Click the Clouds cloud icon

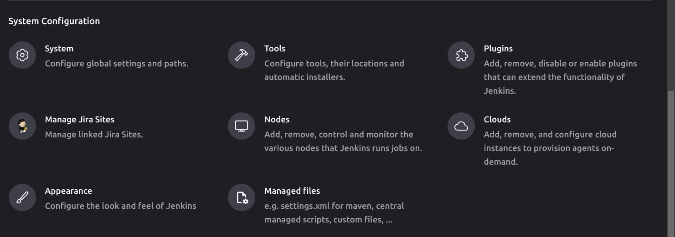click(x=461, y=126)
